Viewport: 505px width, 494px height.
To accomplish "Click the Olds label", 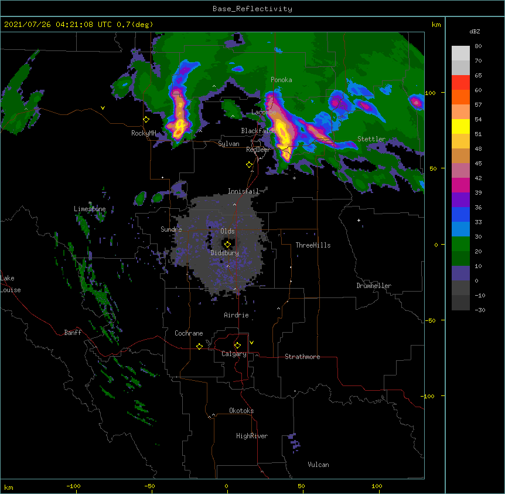I will pyautogui.click(x=227, y=231).
